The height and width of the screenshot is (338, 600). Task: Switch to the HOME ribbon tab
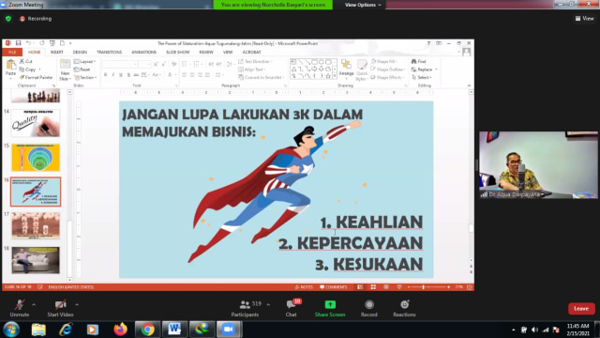coord(34,53)
